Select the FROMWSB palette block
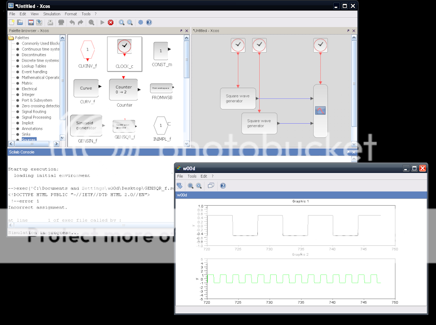 tap(162, 91)
